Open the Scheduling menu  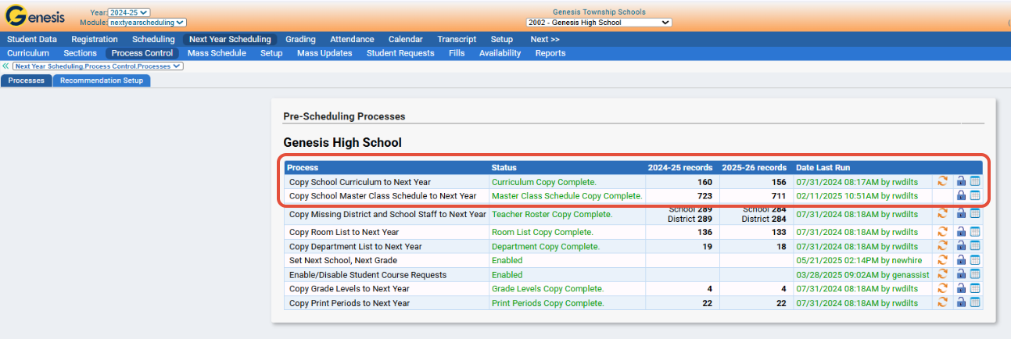(x=153, y=39)
